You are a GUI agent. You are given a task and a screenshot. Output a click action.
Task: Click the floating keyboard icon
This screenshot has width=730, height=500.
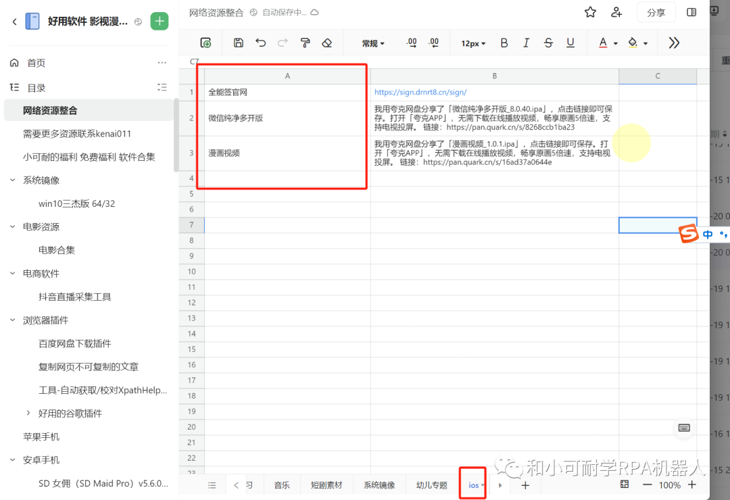[x=684, y=428]
